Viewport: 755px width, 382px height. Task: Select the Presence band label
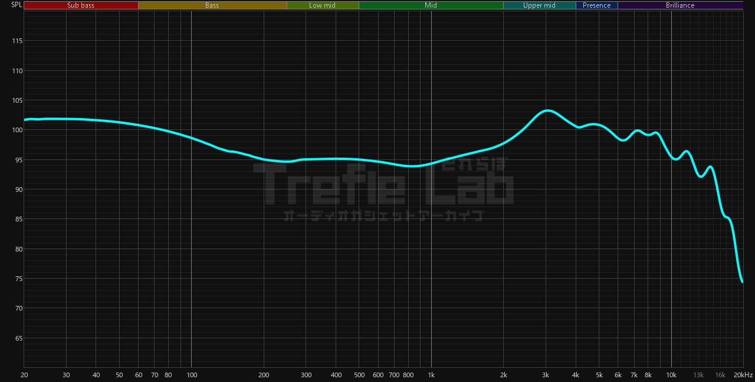coord(596,5)
